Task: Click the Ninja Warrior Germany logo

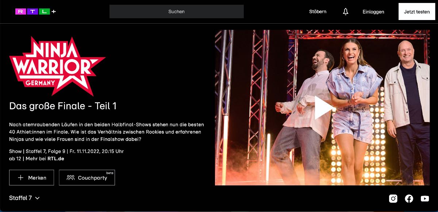Action: coord(57,66)
